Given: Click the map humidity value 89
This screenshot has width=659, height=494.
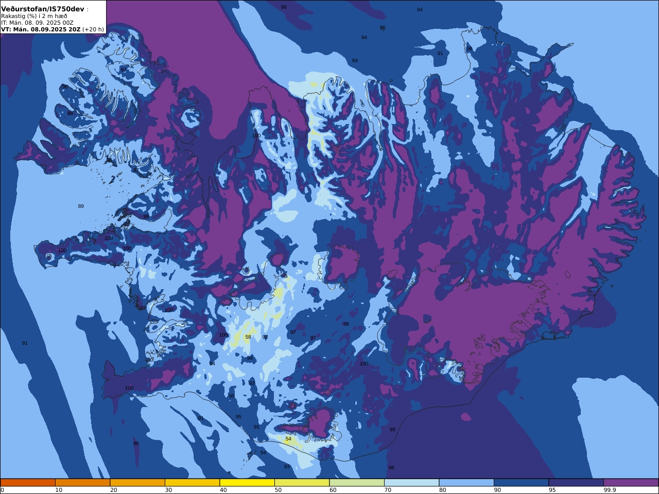Looking at the screenshot, I should click(x=81, y=206).
